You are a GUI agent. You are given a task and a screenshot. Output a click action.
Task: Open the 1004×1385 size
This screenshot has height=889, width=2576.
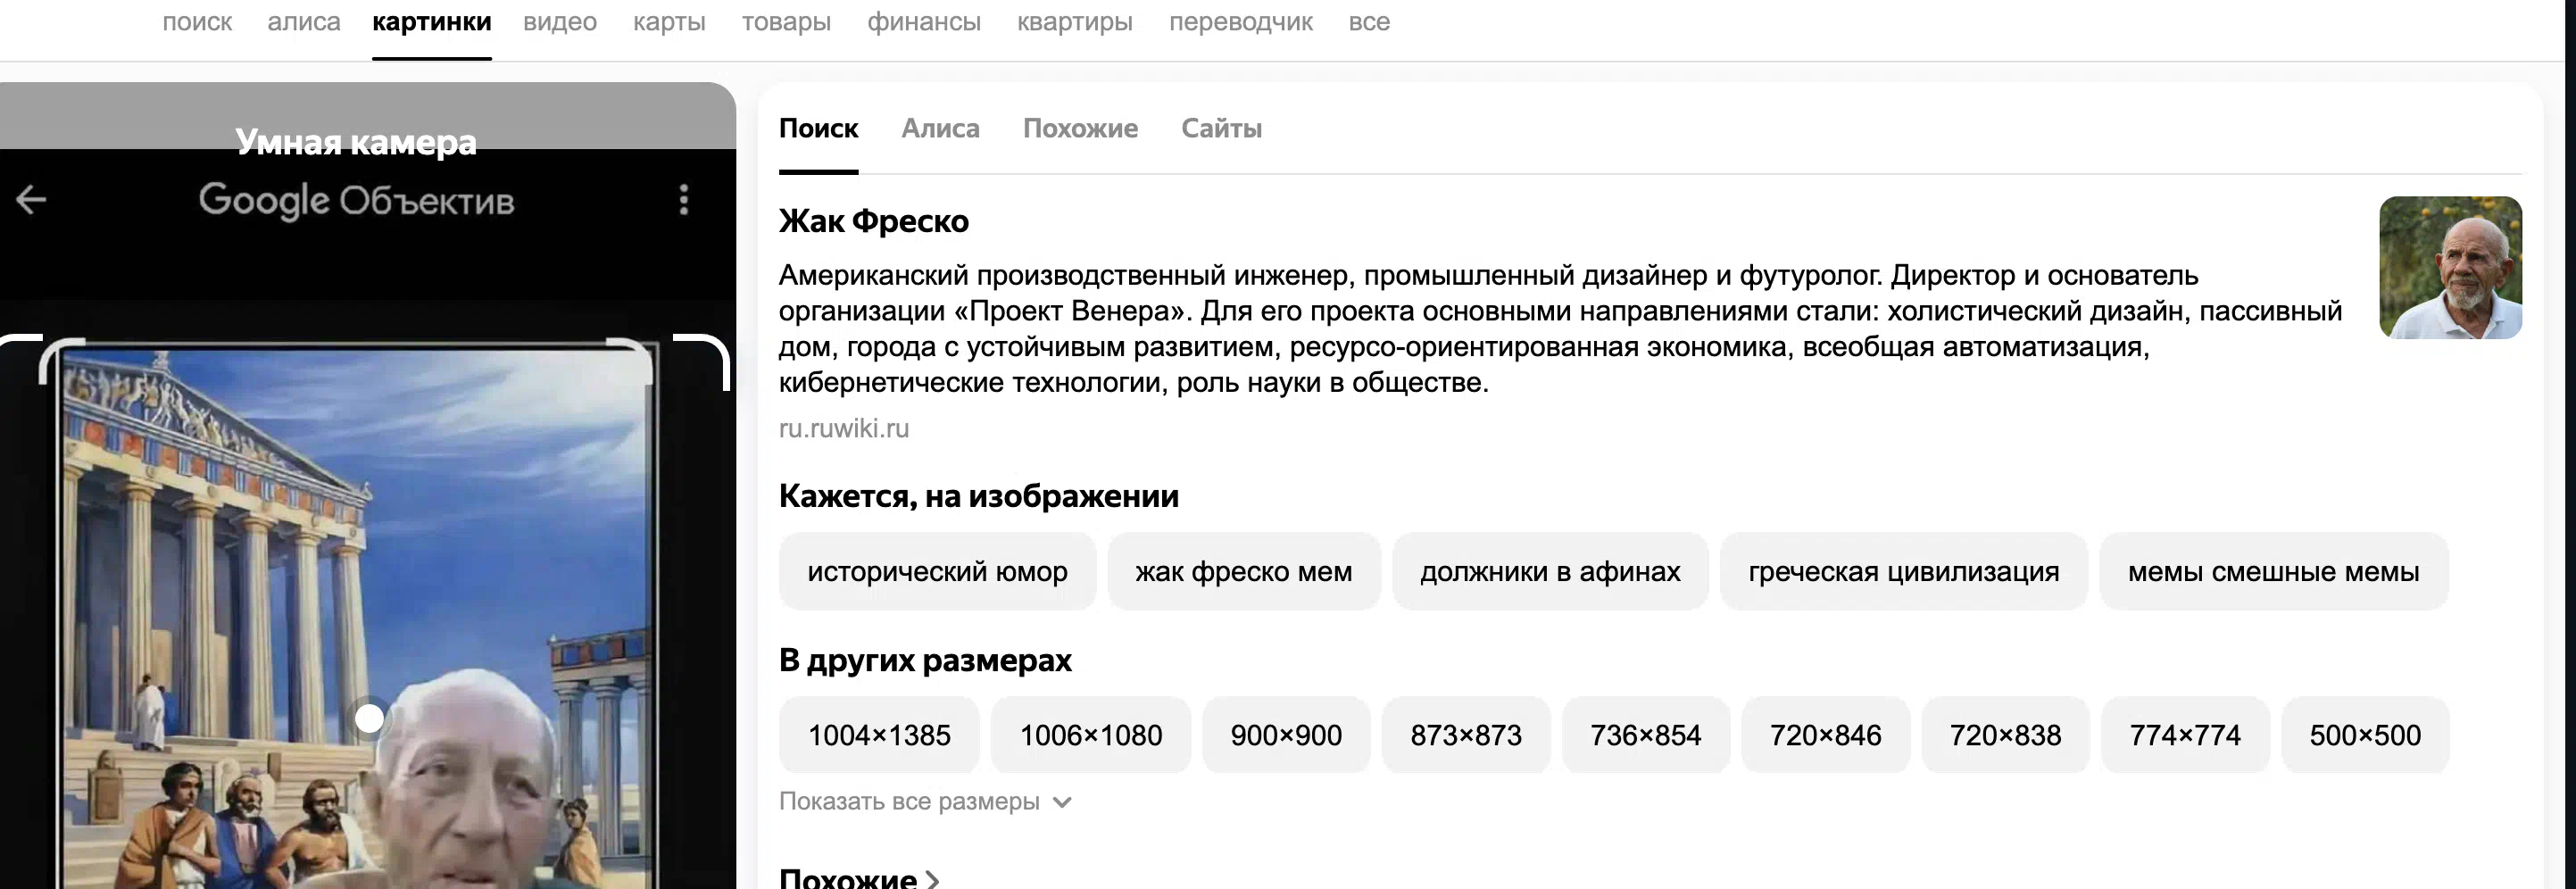coord(879,735)
